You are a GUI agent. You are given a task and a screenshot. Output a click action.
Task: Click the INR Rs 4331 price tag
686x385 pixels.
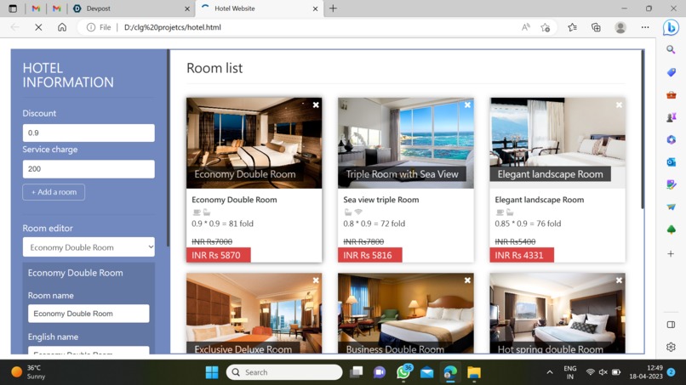tap(522, 255)
